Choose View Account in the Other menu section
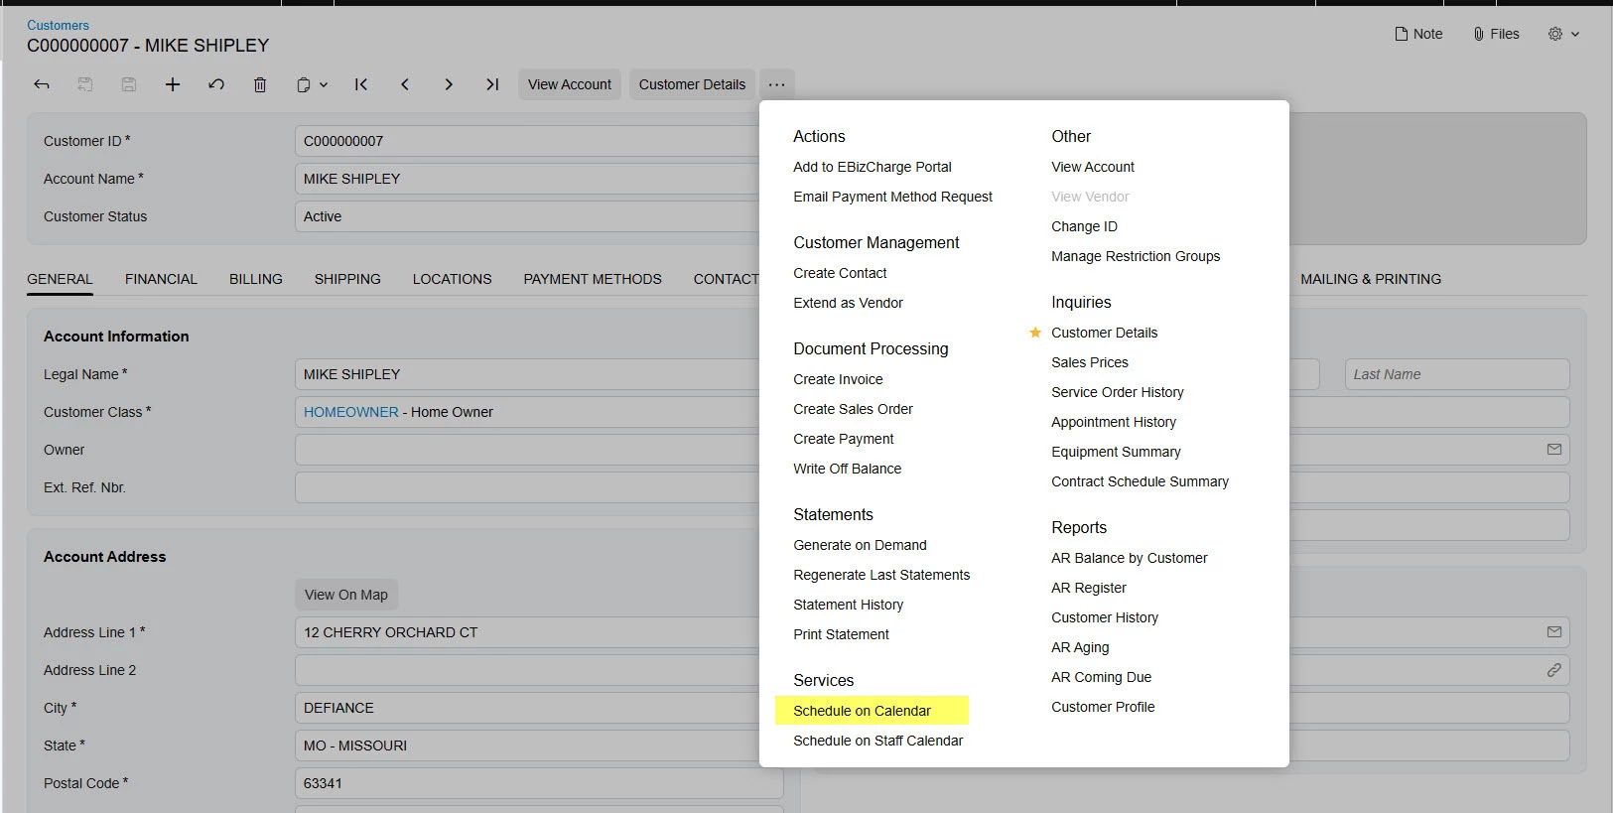 coord(1093,167)
